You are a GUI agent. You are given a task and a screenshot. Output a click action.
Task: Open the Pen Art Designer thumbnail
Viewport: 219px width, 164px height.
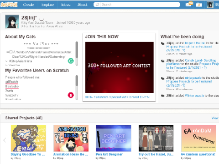point(114,138)
